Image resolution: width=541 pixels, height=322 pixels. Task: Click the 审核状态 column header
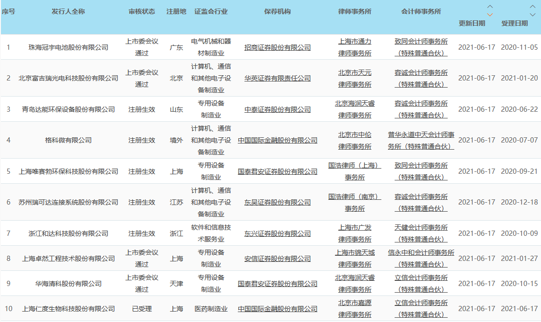point(142,12)
